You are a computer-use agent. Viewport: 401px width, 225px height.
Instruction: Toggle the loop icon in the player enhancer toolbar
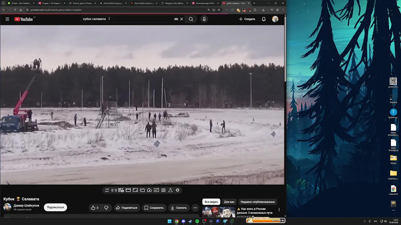[x=107, y=190]
